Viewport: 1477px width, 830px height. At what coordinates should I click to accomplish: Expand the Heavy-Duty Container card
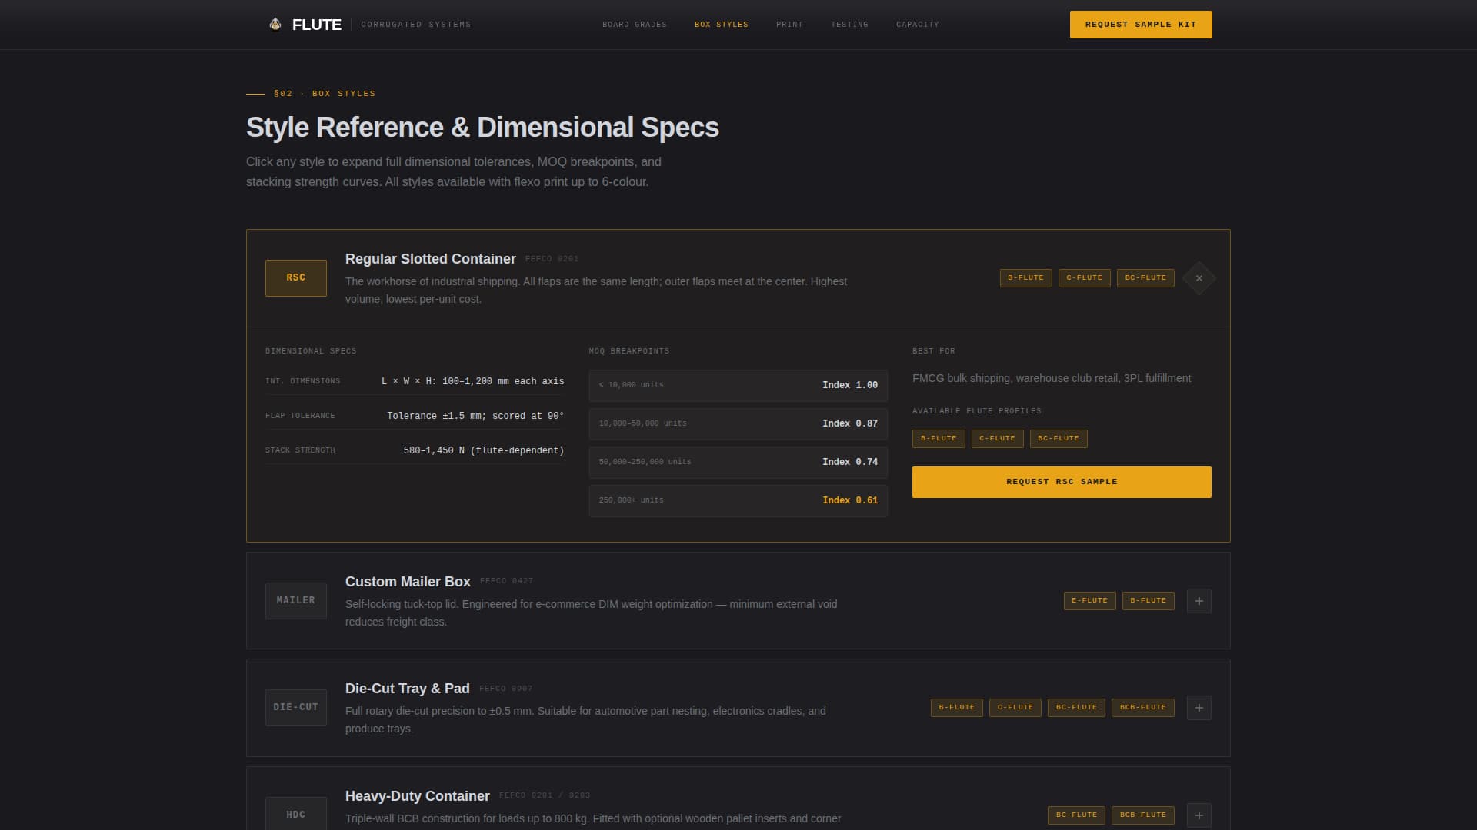1199,815
